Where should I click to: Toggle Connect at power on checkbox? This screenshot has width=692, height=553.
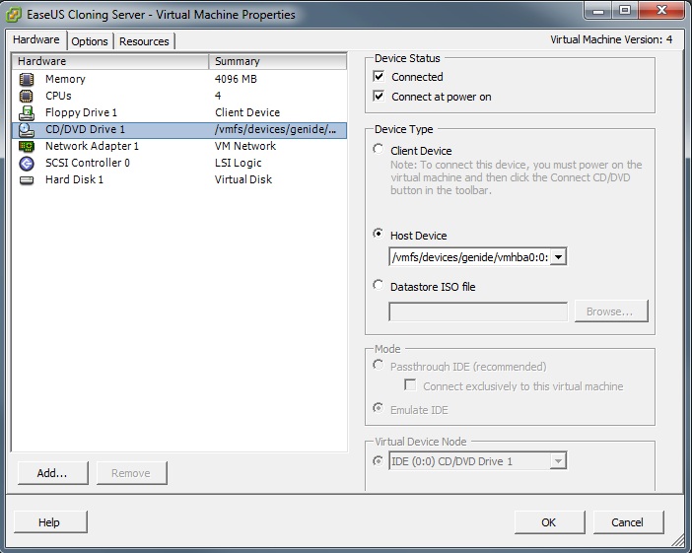point(379,96)
